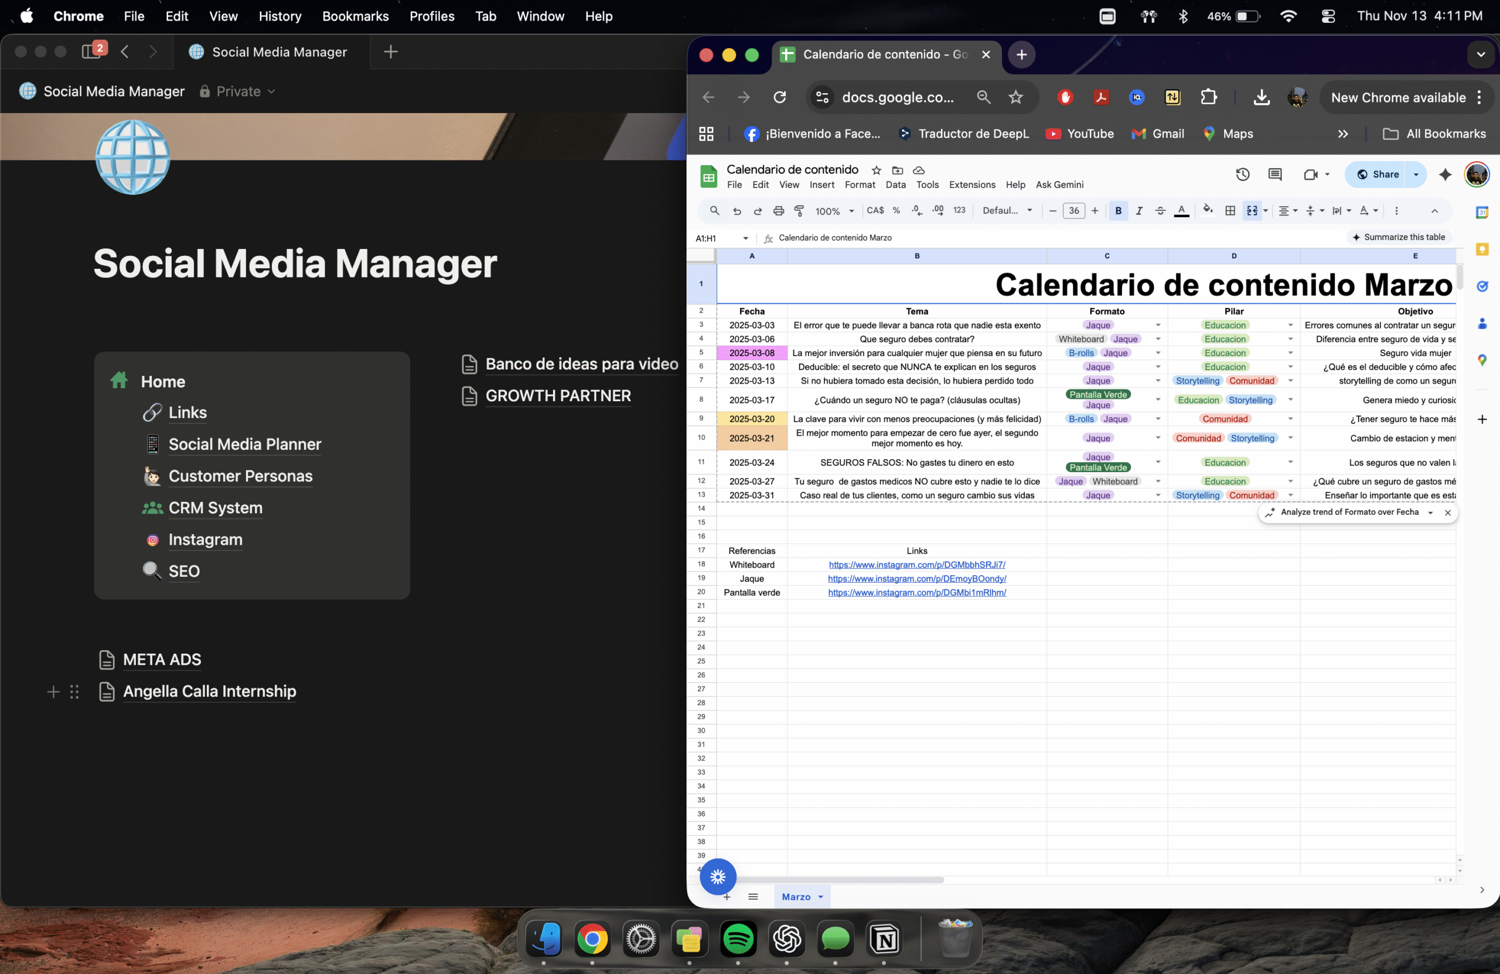This screenshot has height=974, width=1500.
Task: Open the Social Media Planner page link
Action: (x=244, y=444)
